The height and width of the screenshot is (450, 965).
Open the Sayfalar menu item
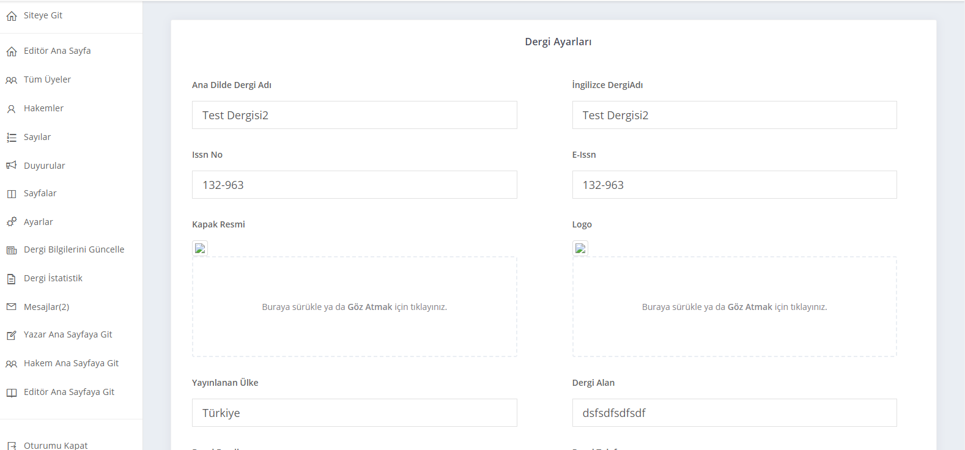(x=40, y=193)
